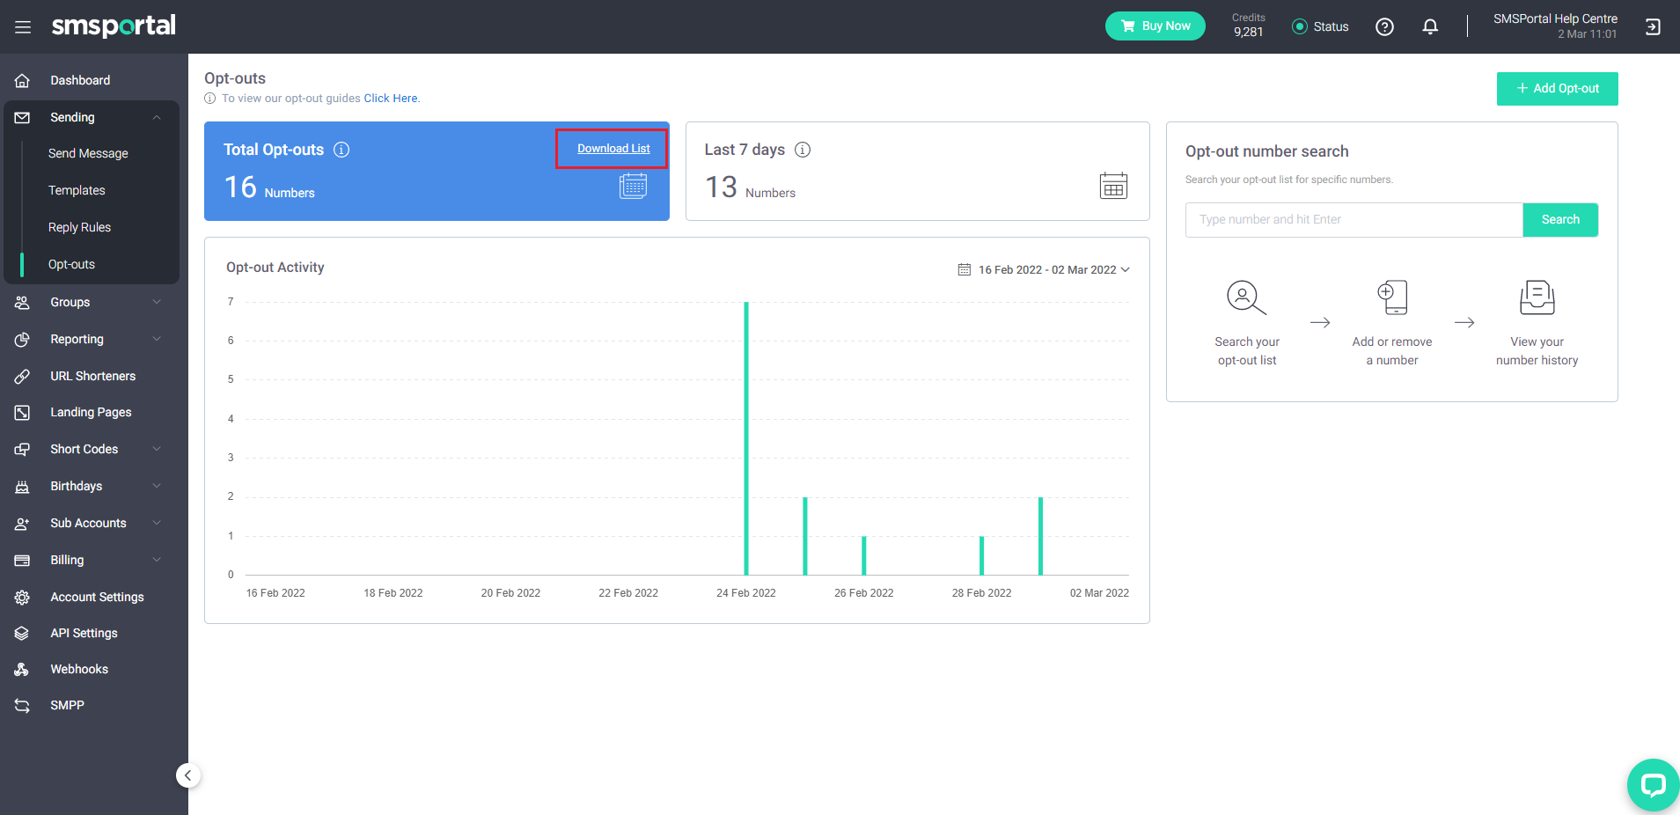
Task: Focus the opt-out number search field
Action: (1354, 220)
